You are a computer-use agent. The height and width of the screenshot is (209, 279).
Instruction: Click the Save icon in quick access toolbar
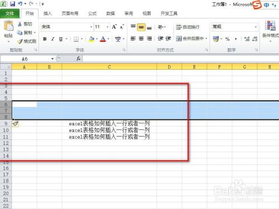12,4
